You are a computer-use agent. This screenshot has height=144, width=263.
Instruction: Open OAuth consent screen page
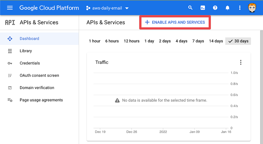[39, 76]
